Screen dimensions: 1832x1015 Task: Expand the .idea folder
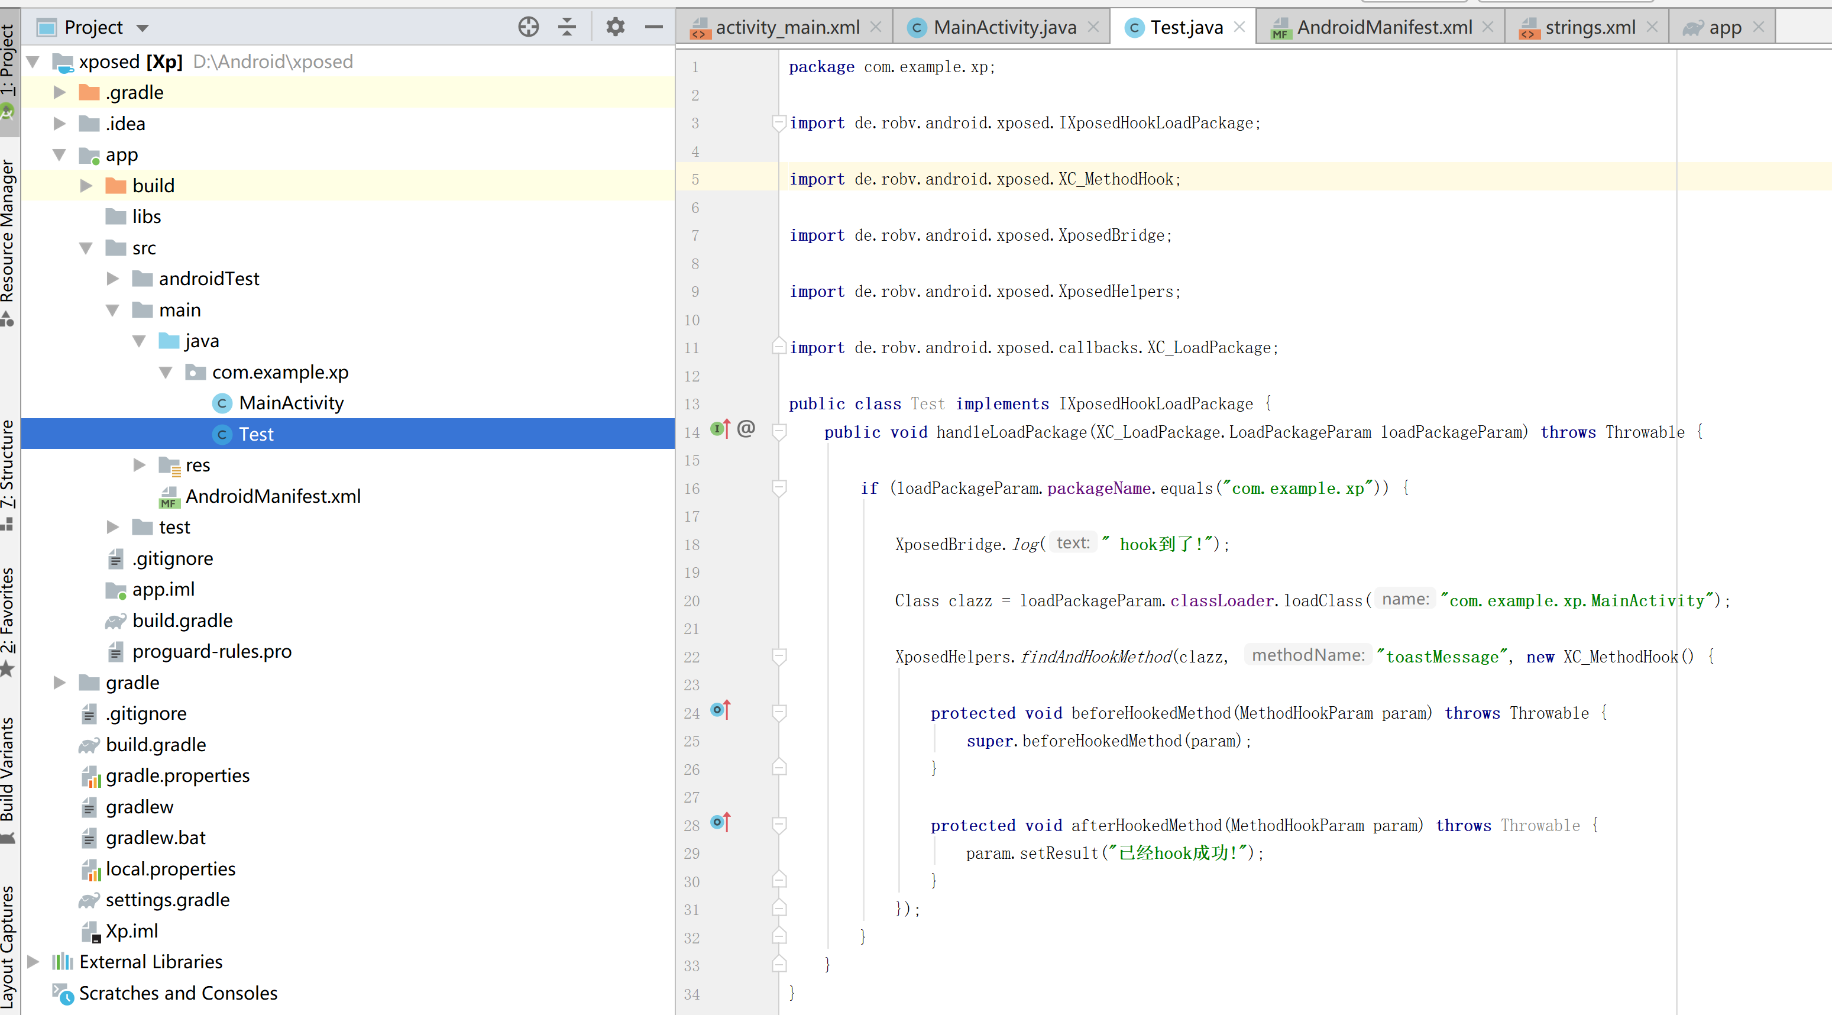60,124
